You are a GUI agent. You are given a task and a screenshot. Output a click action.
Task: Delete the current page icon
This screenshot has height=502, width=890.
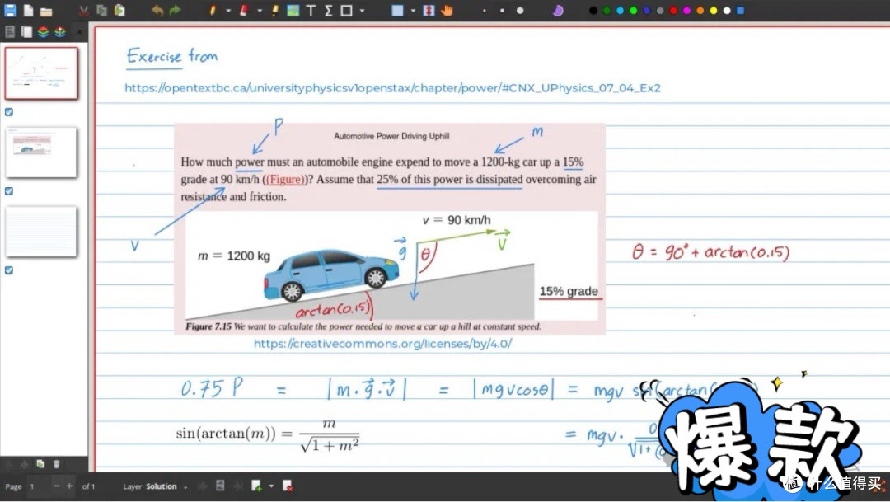288,486
